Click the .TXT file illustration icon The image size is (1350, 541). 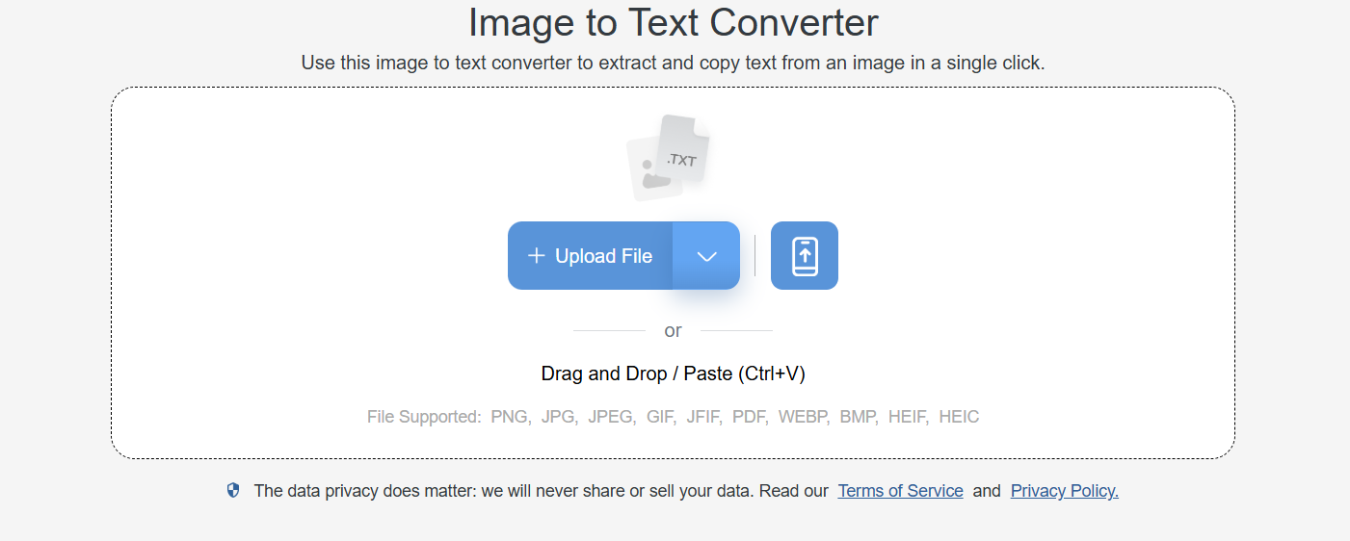(669, 158)
